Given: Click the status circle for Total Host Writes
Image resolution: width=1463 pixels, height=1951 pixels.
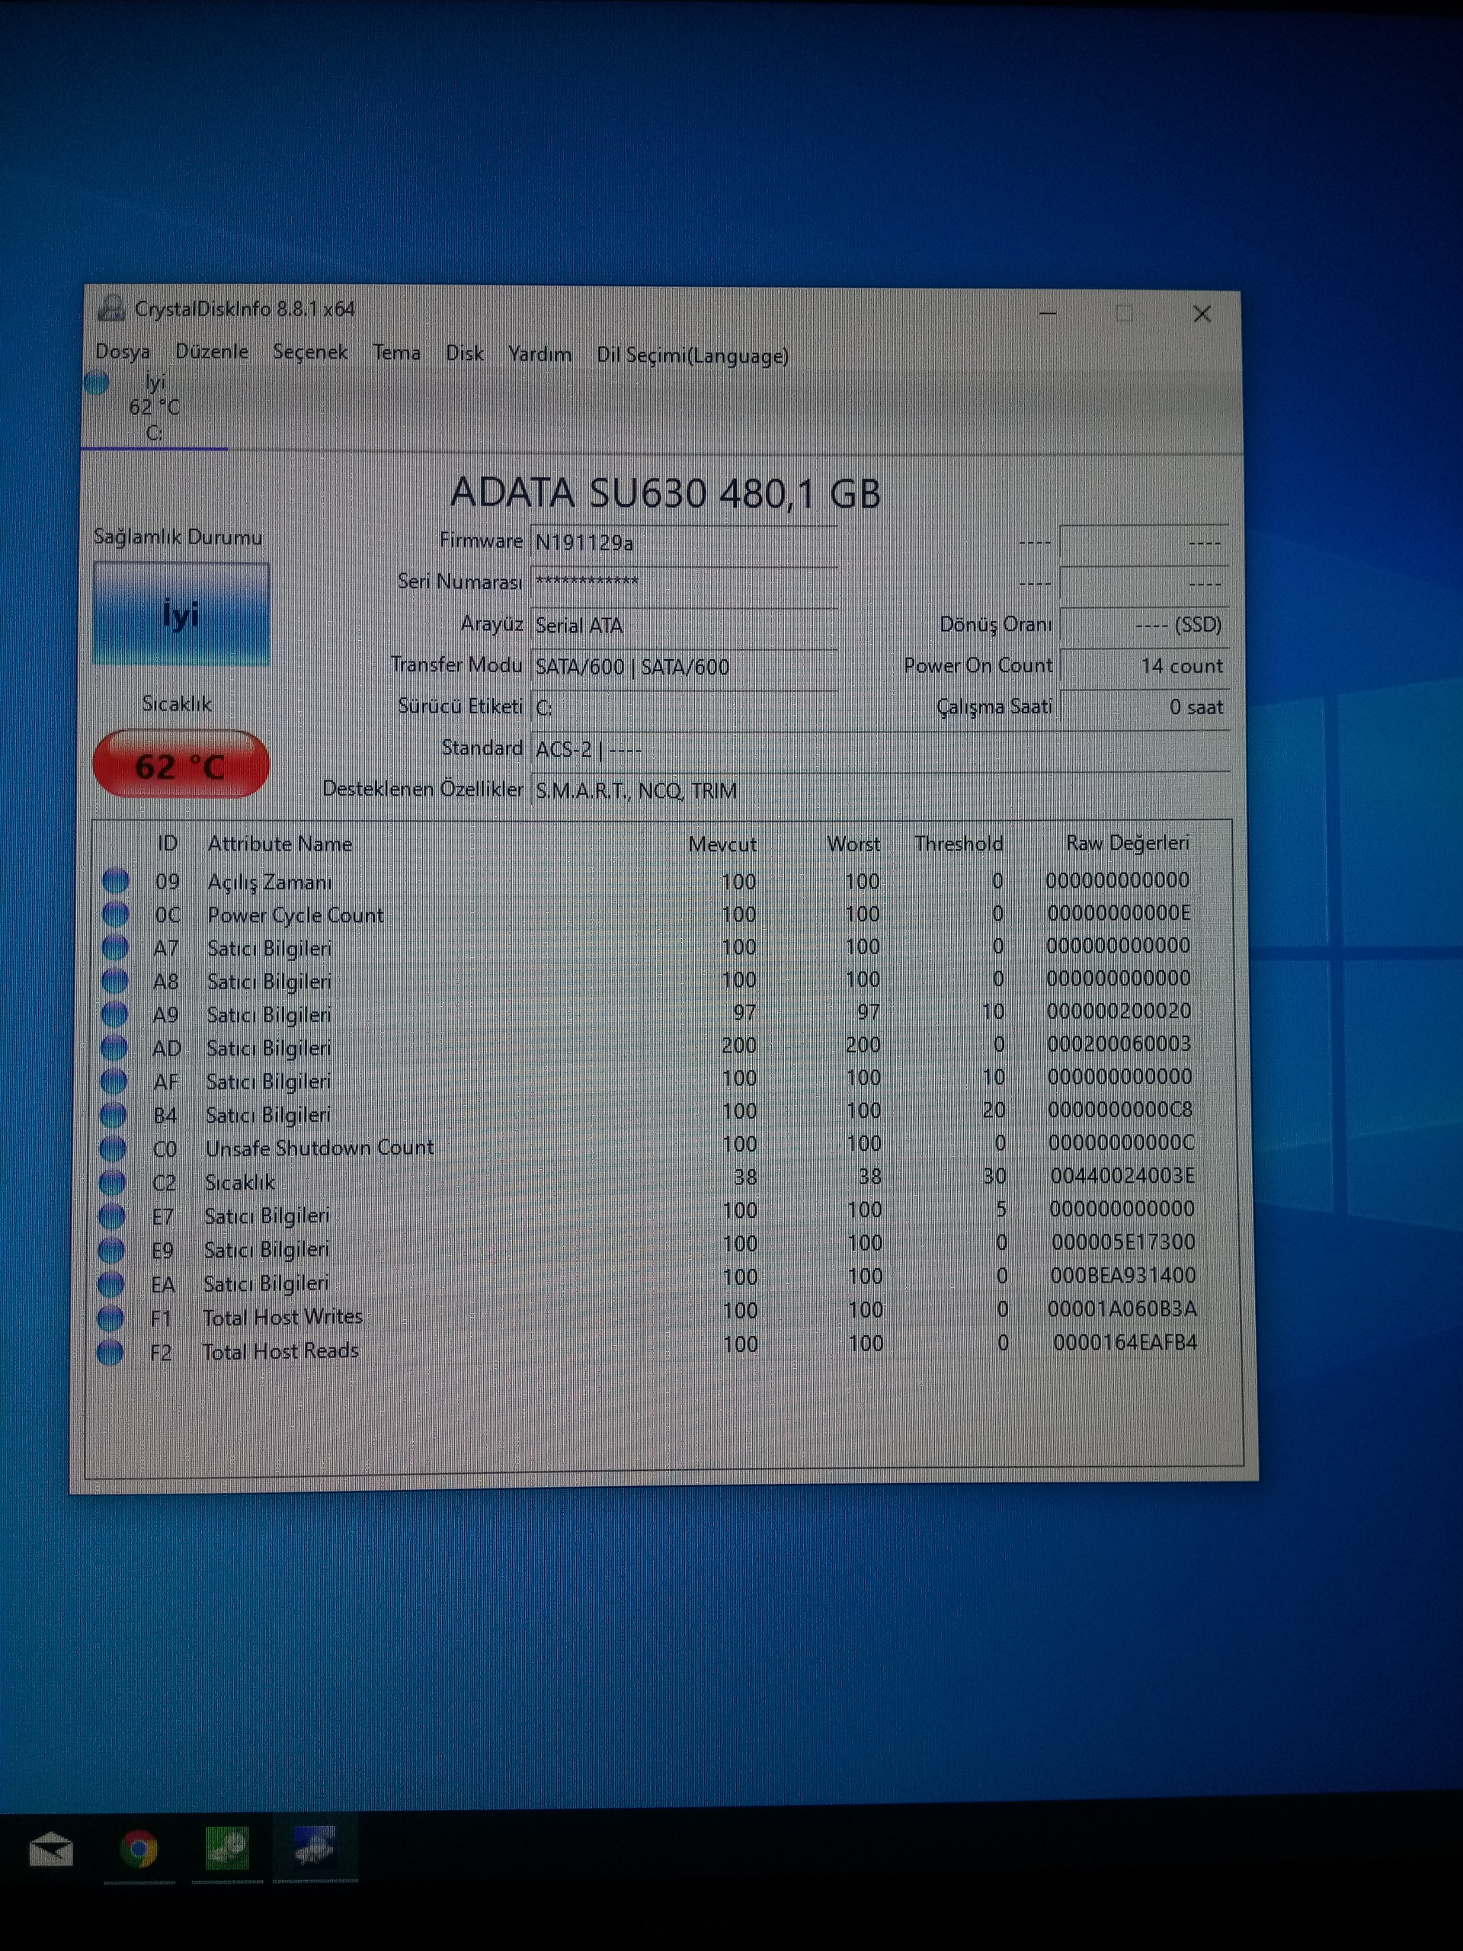Looking at the screenshot, I should 110,1318.
